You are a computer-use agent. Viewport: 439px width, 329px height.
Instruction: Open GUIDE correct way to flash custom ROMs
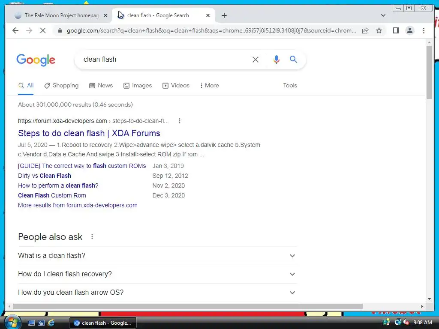tap(82, 166)
